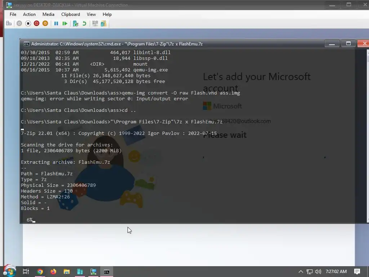The height and width of the screenshot is (277, 369).
Task: Pause the virtual machine
Action: tap(56, 23)
